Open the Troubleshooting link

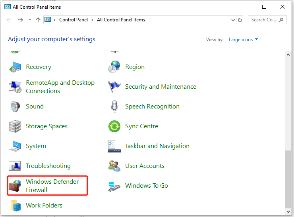[48, 166]
